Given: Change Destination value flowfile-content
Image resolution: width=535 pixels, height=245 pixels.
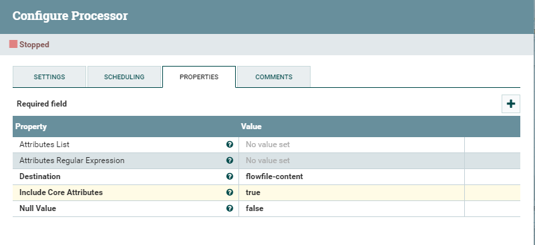Looking at the screenshot, I should [351, 176].
